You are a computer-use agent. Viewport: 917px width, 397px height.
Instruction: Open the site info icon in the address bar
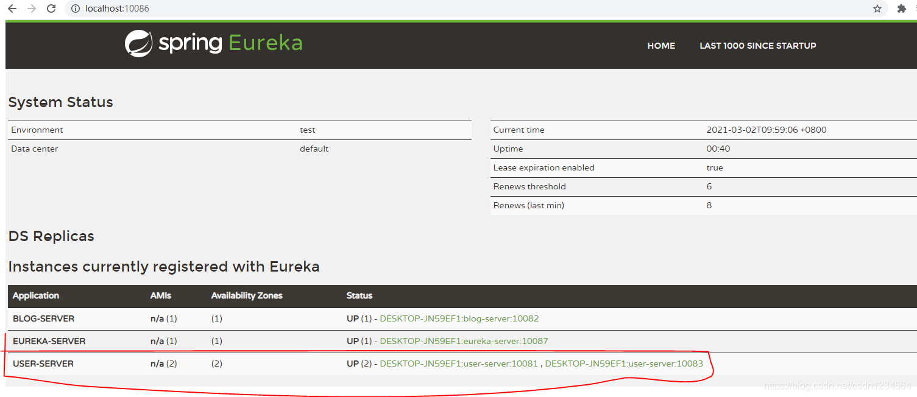pyautogui.click(x=76, y=9)
